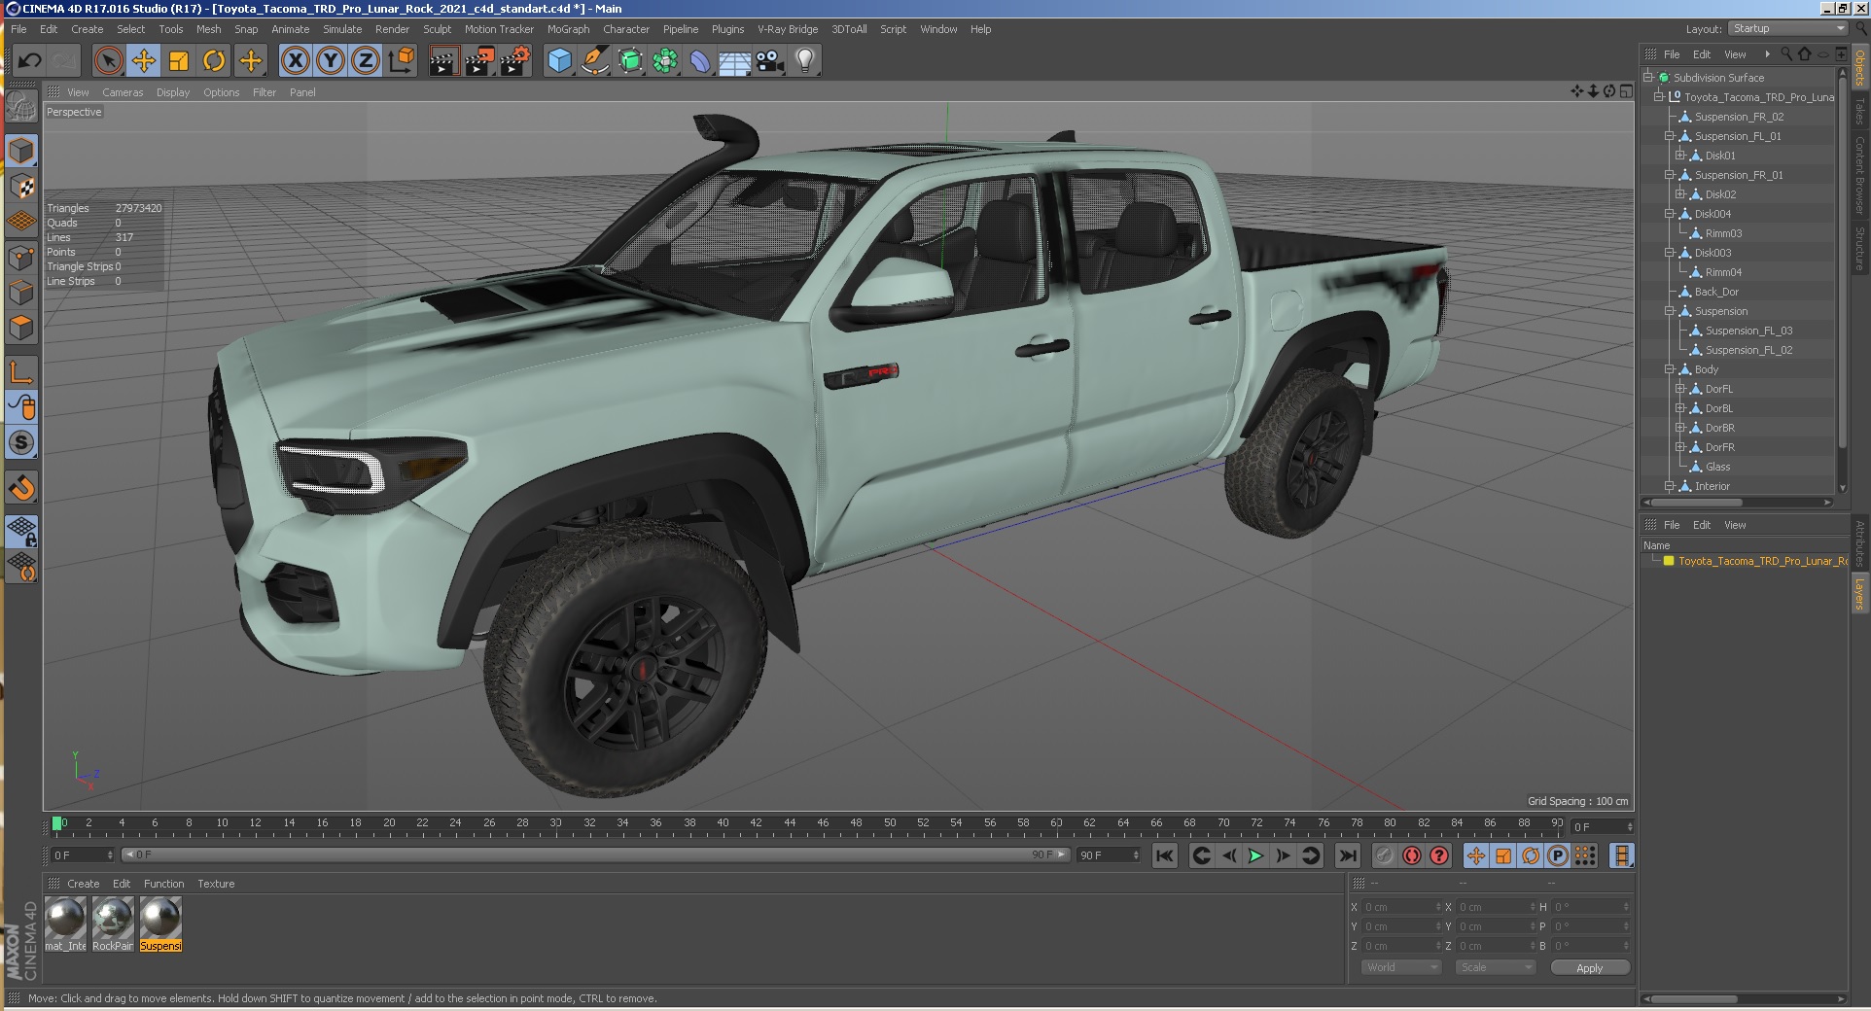Go to the start of animation
The image size is (1871, 1011).
tap(1164, 855)
